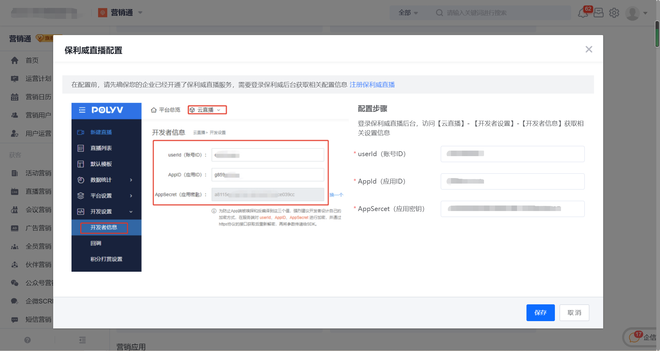Screen dimensions: 660x351
Task: Expand the user account dropdown arrow
Action: click(645, 13)
